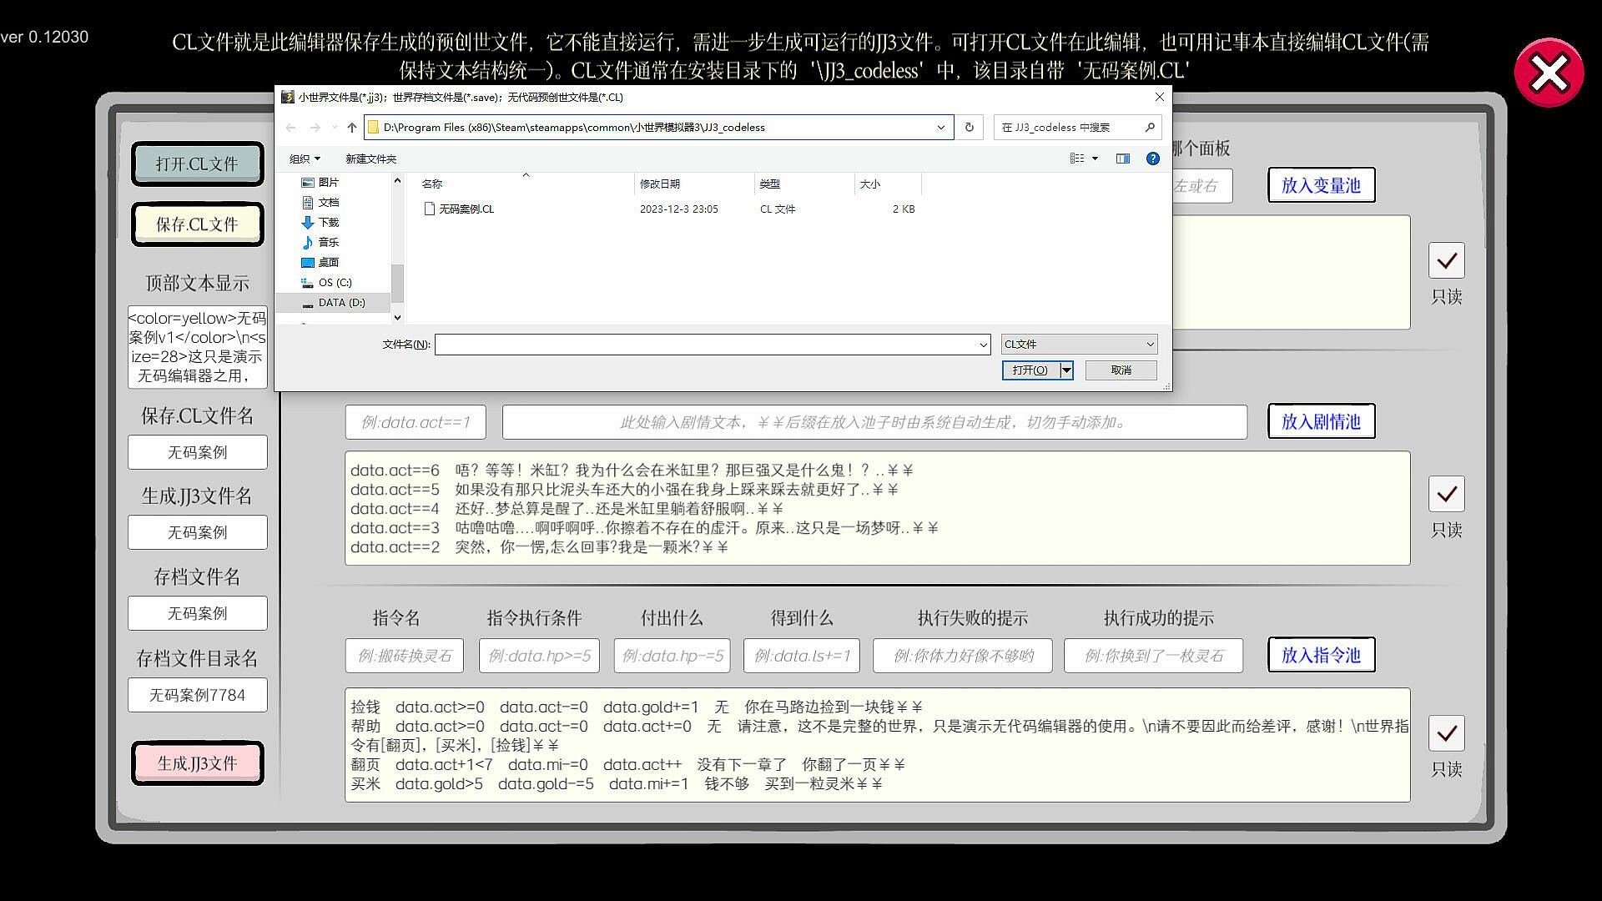Expand the view options dropdown arrow
This screenshot has width=1602, height=901.
[1095, 159]
